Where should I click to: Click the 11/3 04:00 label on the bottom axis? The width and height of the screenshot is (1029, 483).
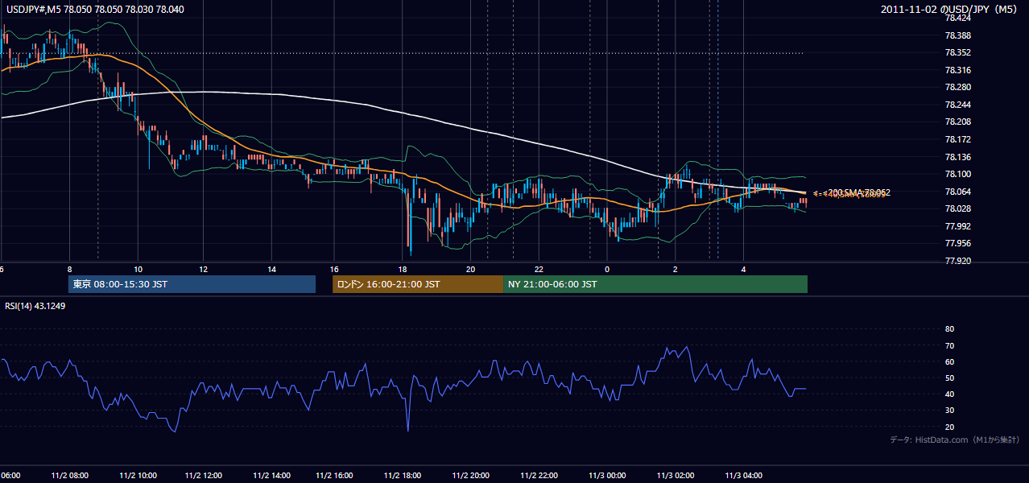coord(744,476)
